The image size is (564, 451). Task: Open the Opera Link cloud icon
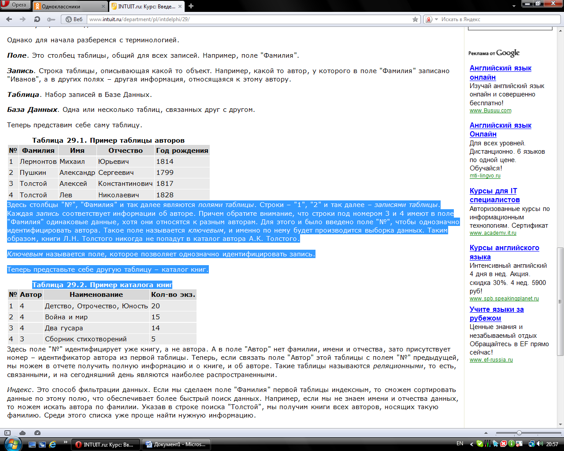click(22, 433)
